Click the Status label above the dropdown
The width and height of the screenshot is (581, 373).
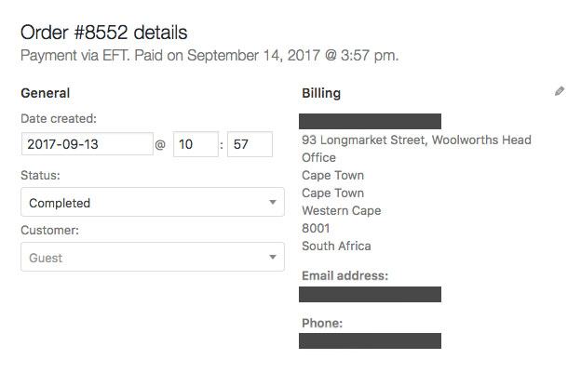39,174
